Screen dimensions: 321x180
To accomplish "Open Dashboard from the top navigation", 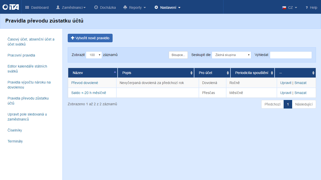I will pyautogui.click(x=37, y=7).
